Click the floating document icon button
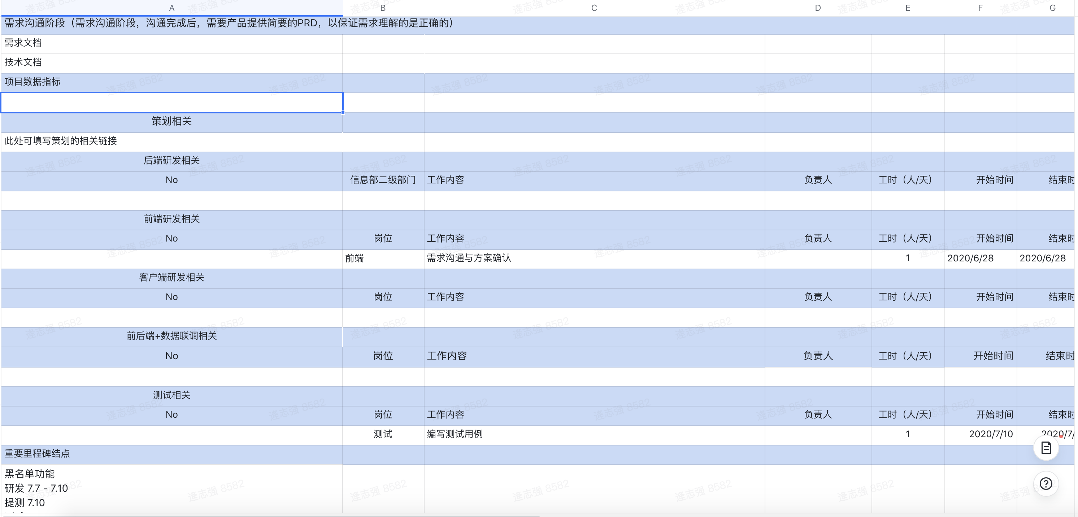Screen dimensions: 1078x517 [1046, 448]
